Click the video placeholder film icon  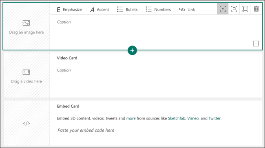click(x=26, y=72)
